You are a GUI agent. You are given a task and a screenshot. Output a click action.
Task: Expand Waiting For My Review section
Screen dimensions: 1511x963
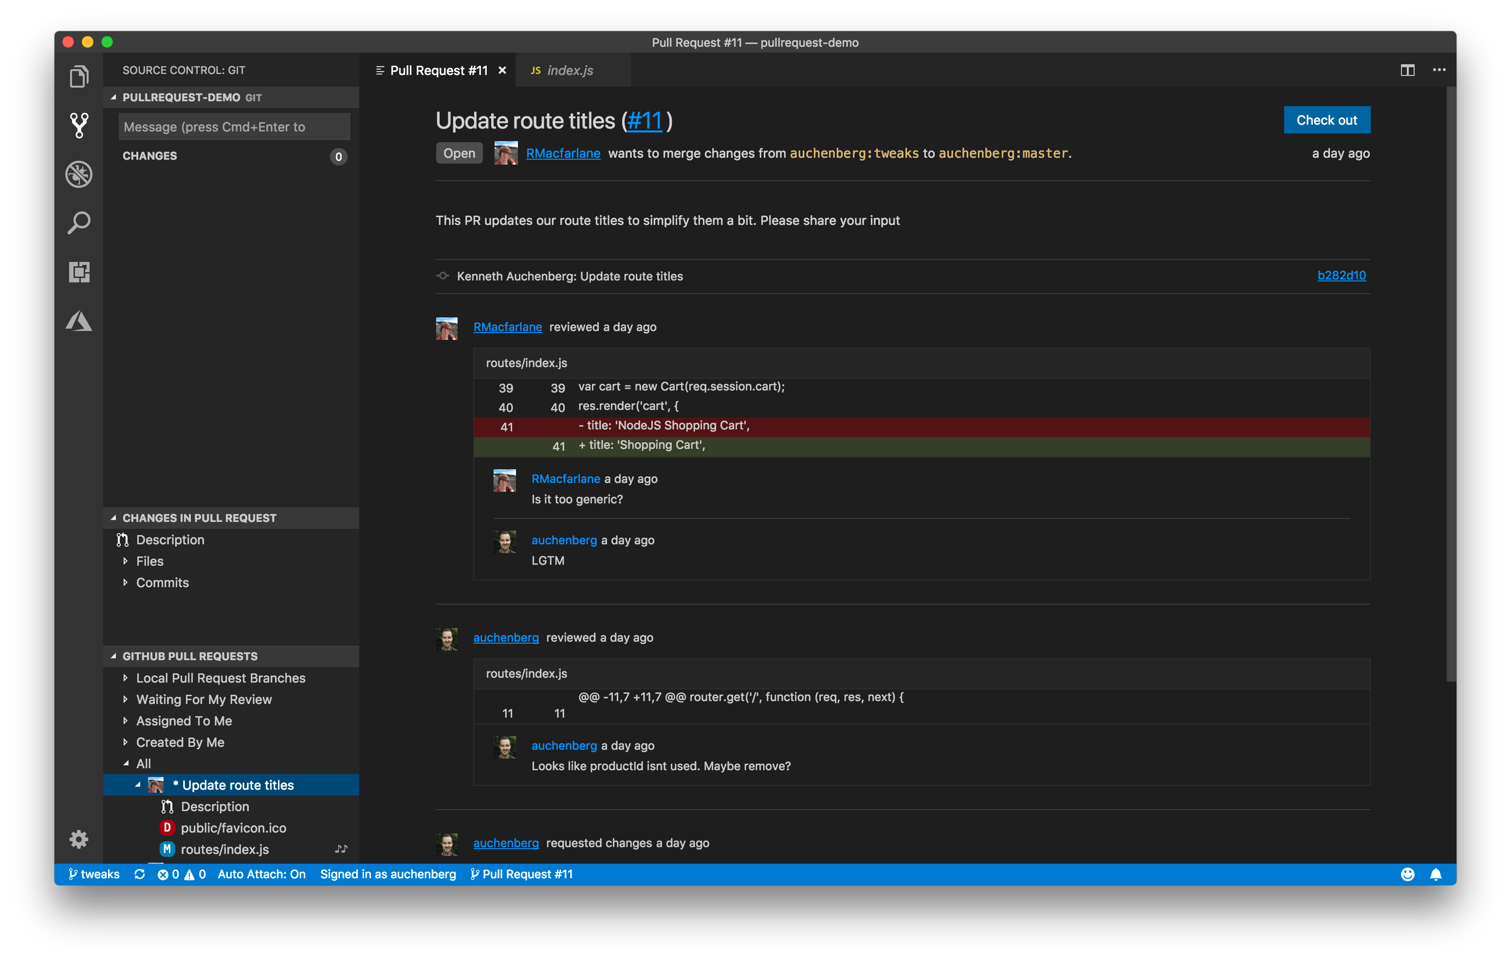point(204,699)
